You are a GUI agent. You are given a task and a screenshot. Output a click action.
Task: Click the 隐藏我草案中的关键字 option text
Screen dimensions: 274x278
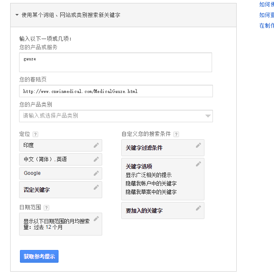(x=151, y=192)
